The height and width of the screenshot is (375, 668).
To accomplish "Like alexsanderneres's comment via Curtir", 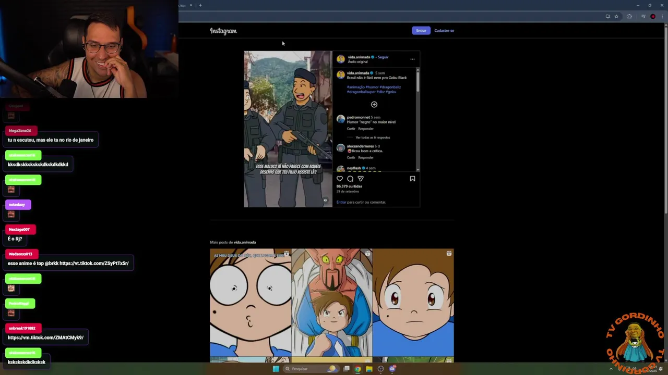I will 351,157.
